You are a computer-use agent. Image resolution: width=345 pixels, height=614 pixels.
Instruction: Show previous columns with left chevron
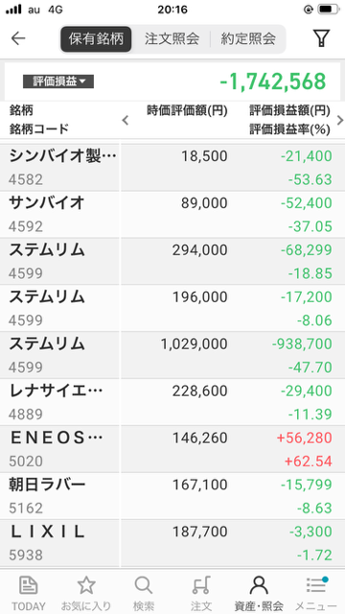[126, 120]
